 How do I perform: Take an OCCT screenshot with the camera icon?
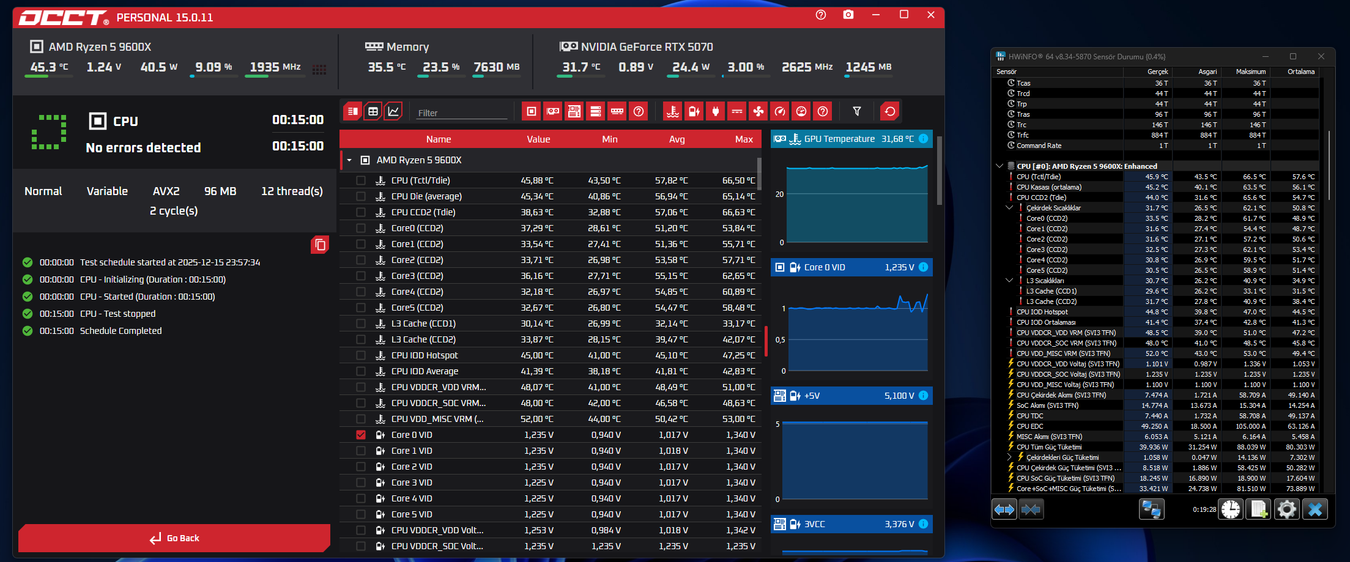(848, 15)
